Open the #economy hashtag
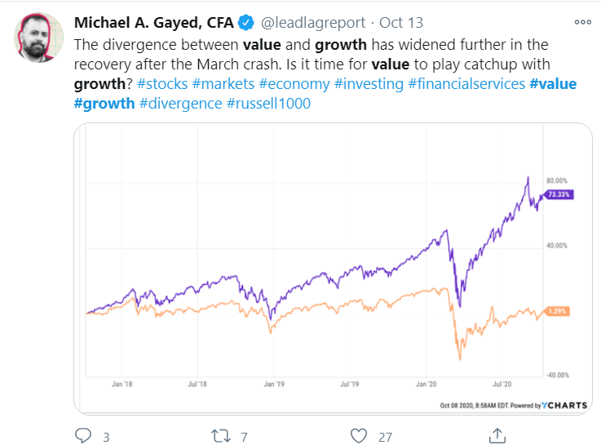The image size is (601, 445). (294, 84)
